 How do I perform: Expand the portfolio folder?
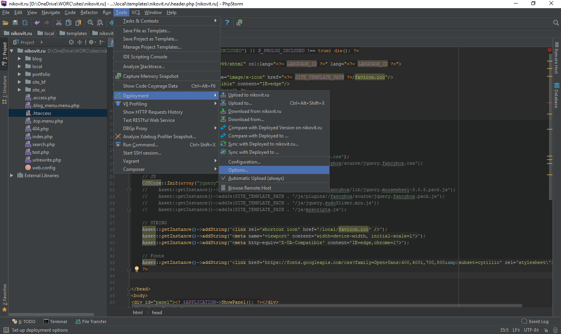[x=19, y=74]
